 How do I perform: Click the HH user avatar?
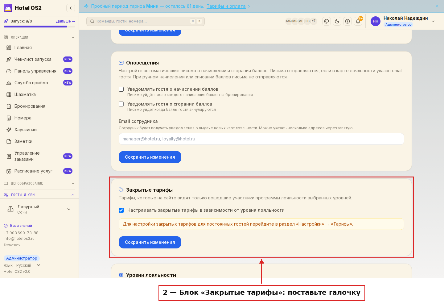376,21
